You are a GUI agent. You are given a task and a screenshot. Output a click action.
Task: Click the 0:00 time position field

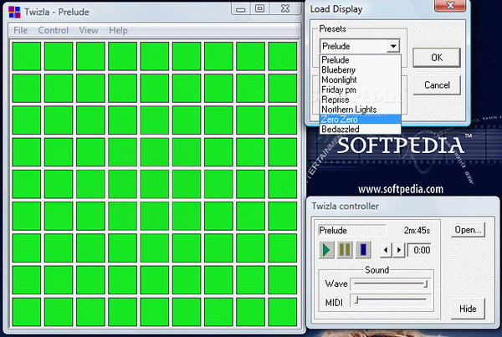pos(419,250)
